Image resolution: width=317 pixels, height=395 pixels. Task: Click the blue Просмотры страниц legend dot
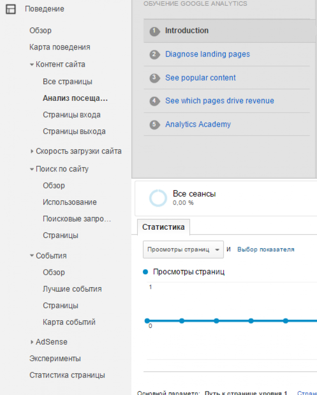(x=145, y=272)
